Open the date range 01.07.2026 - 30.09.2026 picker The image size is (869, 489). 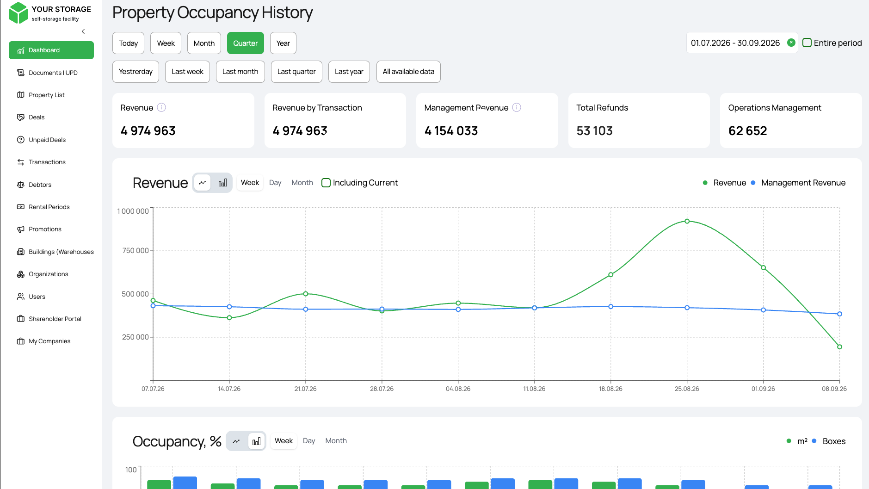click(735, 43)
